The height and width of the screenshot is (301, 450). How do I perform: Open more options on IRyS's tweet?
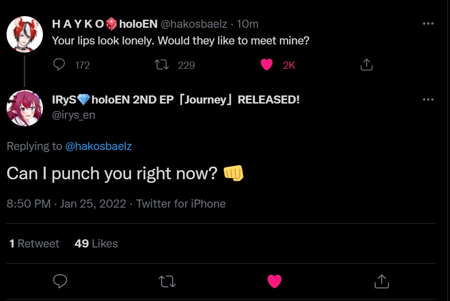pos(428,99)
